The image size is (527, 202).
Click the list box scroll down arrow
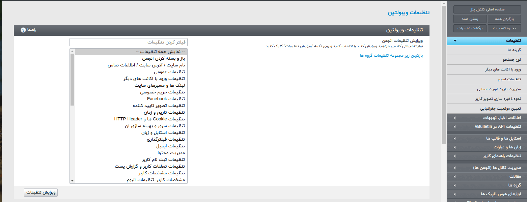72,181
